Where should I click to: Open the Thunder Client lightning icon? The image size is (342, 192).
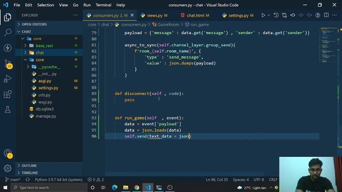[x=7, y=47]
